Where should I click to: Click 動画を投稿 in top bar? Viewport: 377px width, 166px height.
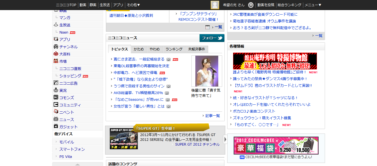coord(266,5)
